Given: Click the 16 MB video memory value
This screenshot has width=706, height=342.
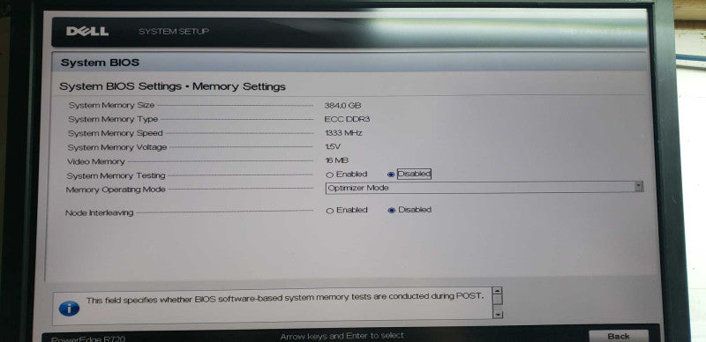Looking at the screenshot, I should 336,160.
